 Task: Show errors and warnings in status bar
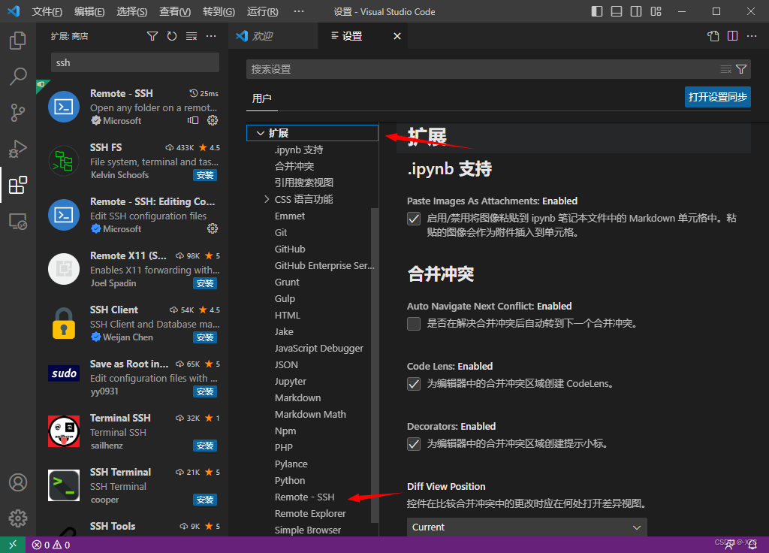tap(51, 545)
